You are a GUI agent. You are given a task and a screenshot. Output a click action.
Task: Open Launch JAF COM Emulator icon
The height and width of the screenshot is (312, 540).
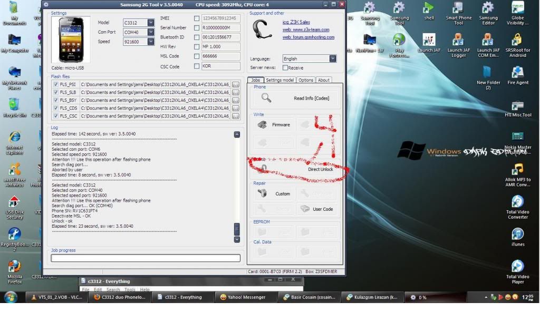(488, 45)
